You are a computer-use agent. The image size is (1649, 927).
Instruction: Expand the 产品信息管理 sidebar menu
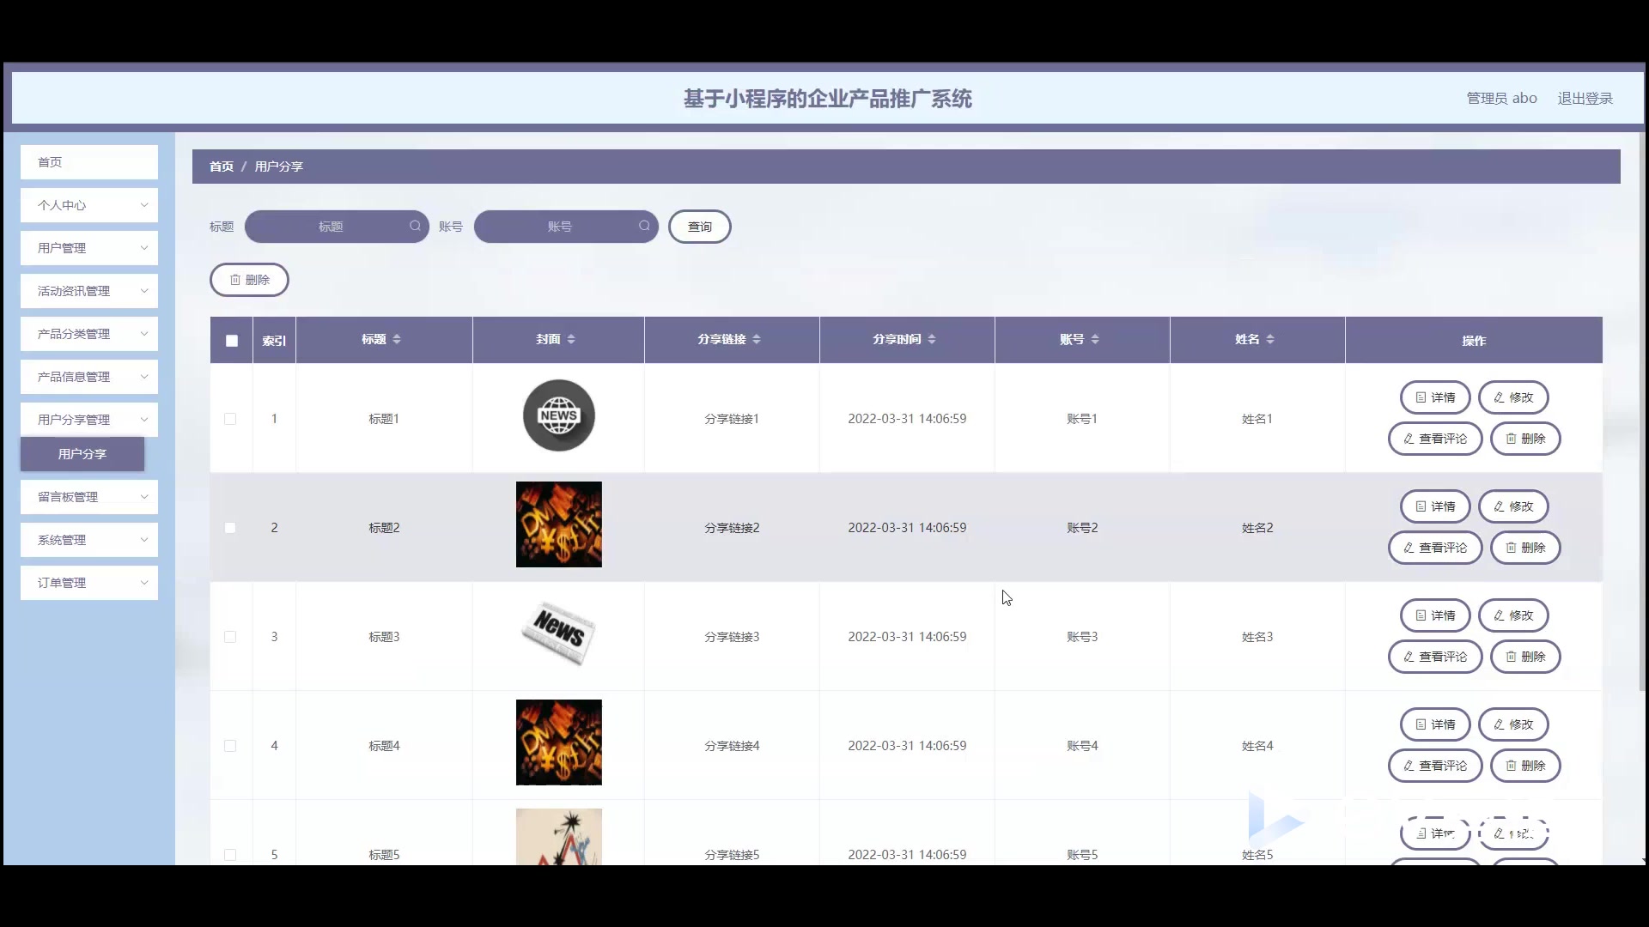pos(89,377)
